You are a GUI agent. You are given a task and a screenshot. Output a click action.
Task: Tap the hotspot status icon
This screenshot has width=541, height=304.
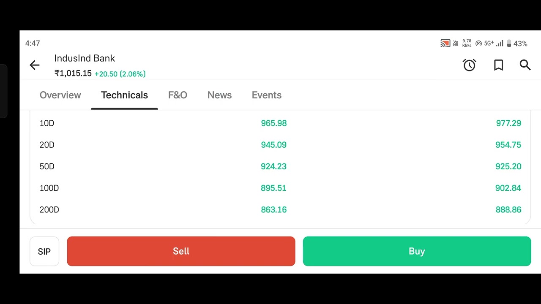[478, 43]
